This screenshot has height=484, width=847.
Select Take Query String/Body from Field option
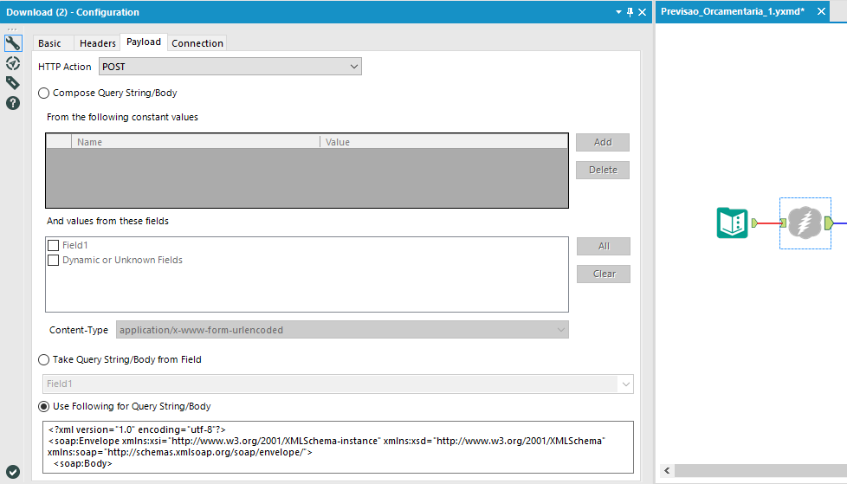click(x=44, y=360)
